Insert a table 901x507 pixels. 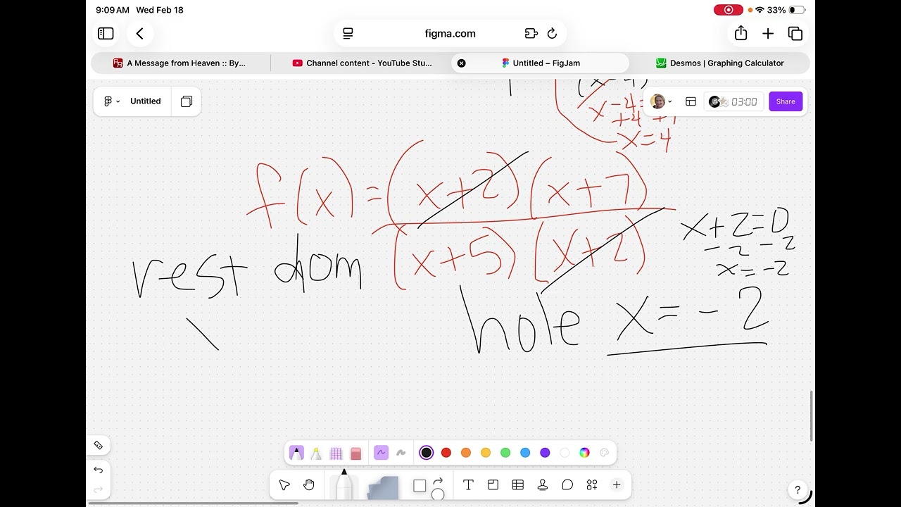point(517,484)
